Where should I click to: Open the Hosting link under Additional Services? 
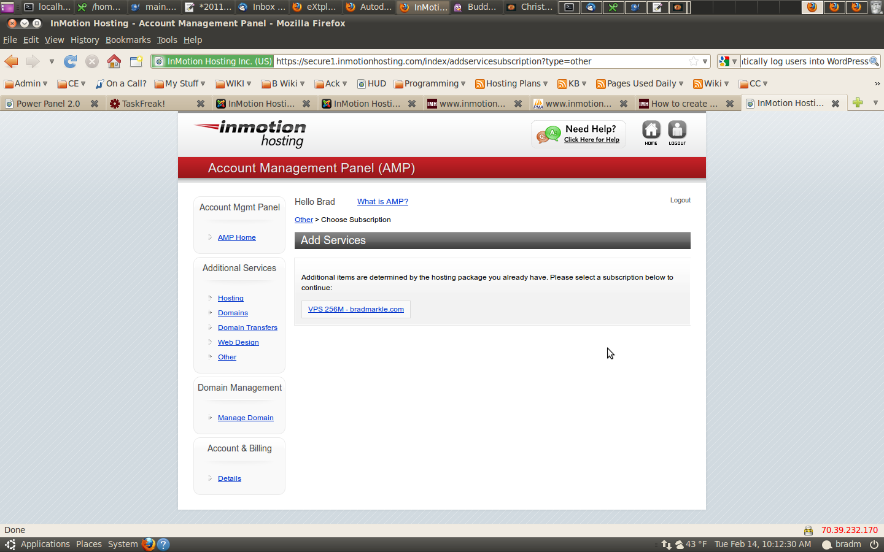[231, 298]
